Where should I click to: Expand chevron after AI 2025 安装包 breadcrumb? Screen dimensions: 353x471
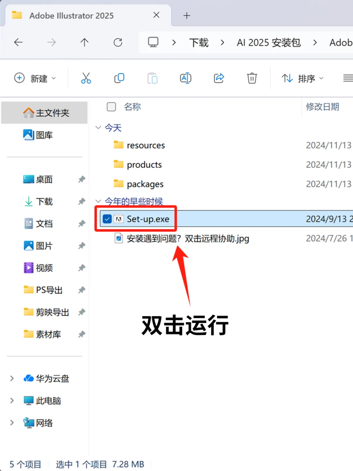(x=315, y=43)
